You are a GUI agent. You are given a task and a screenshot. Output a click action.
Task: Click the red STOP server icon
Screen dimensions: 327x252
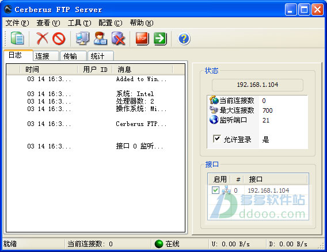click(x=142, y=39)
